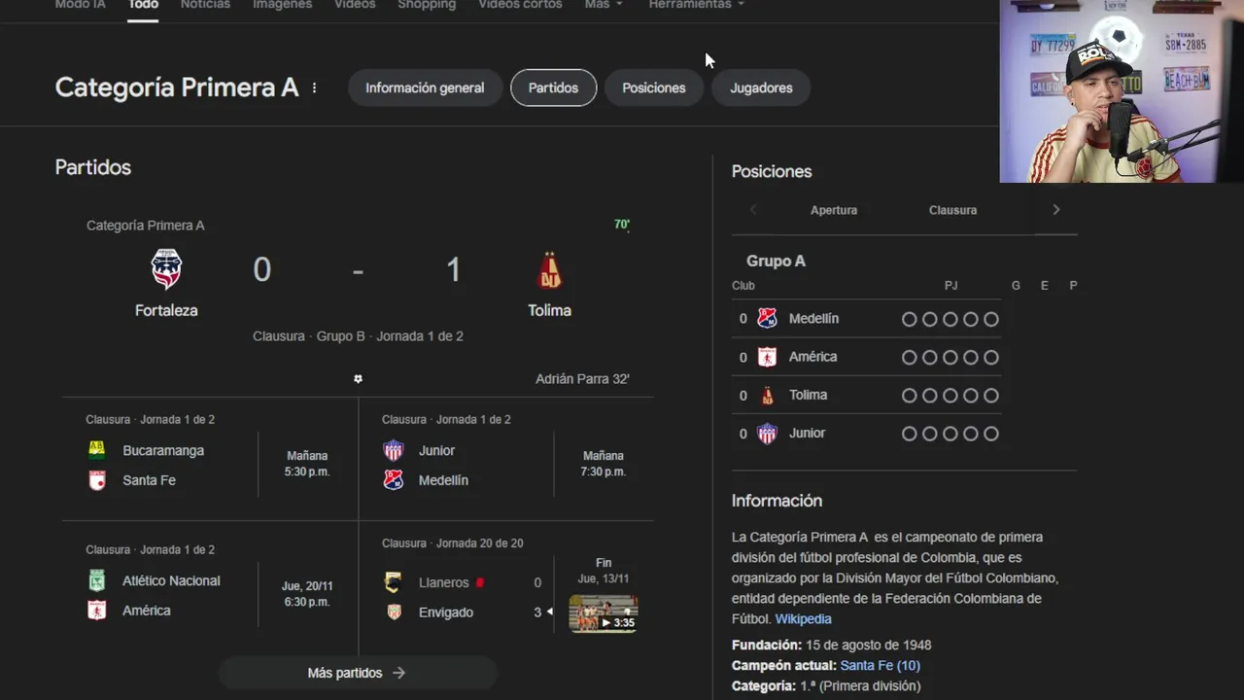Go to previous standings tab with left chevron

pos(753,210)
